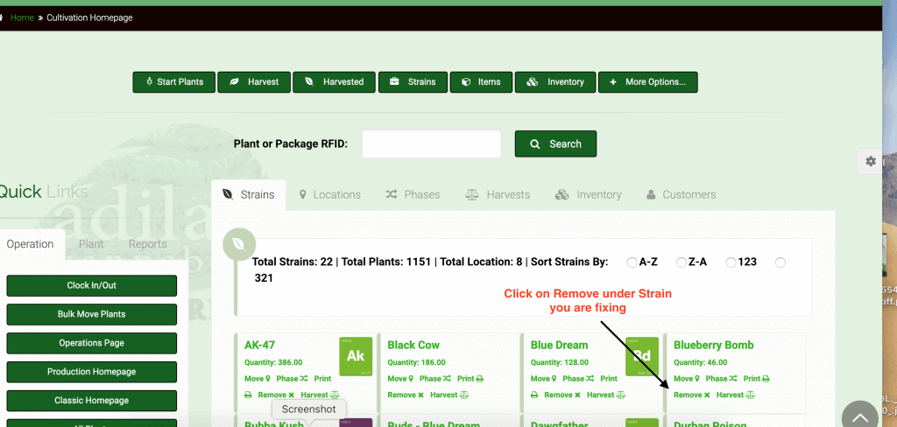Open the Strains toolbar button with briefcase icon
The width and height of the screenshot is (897, 427).
[413, 81]
